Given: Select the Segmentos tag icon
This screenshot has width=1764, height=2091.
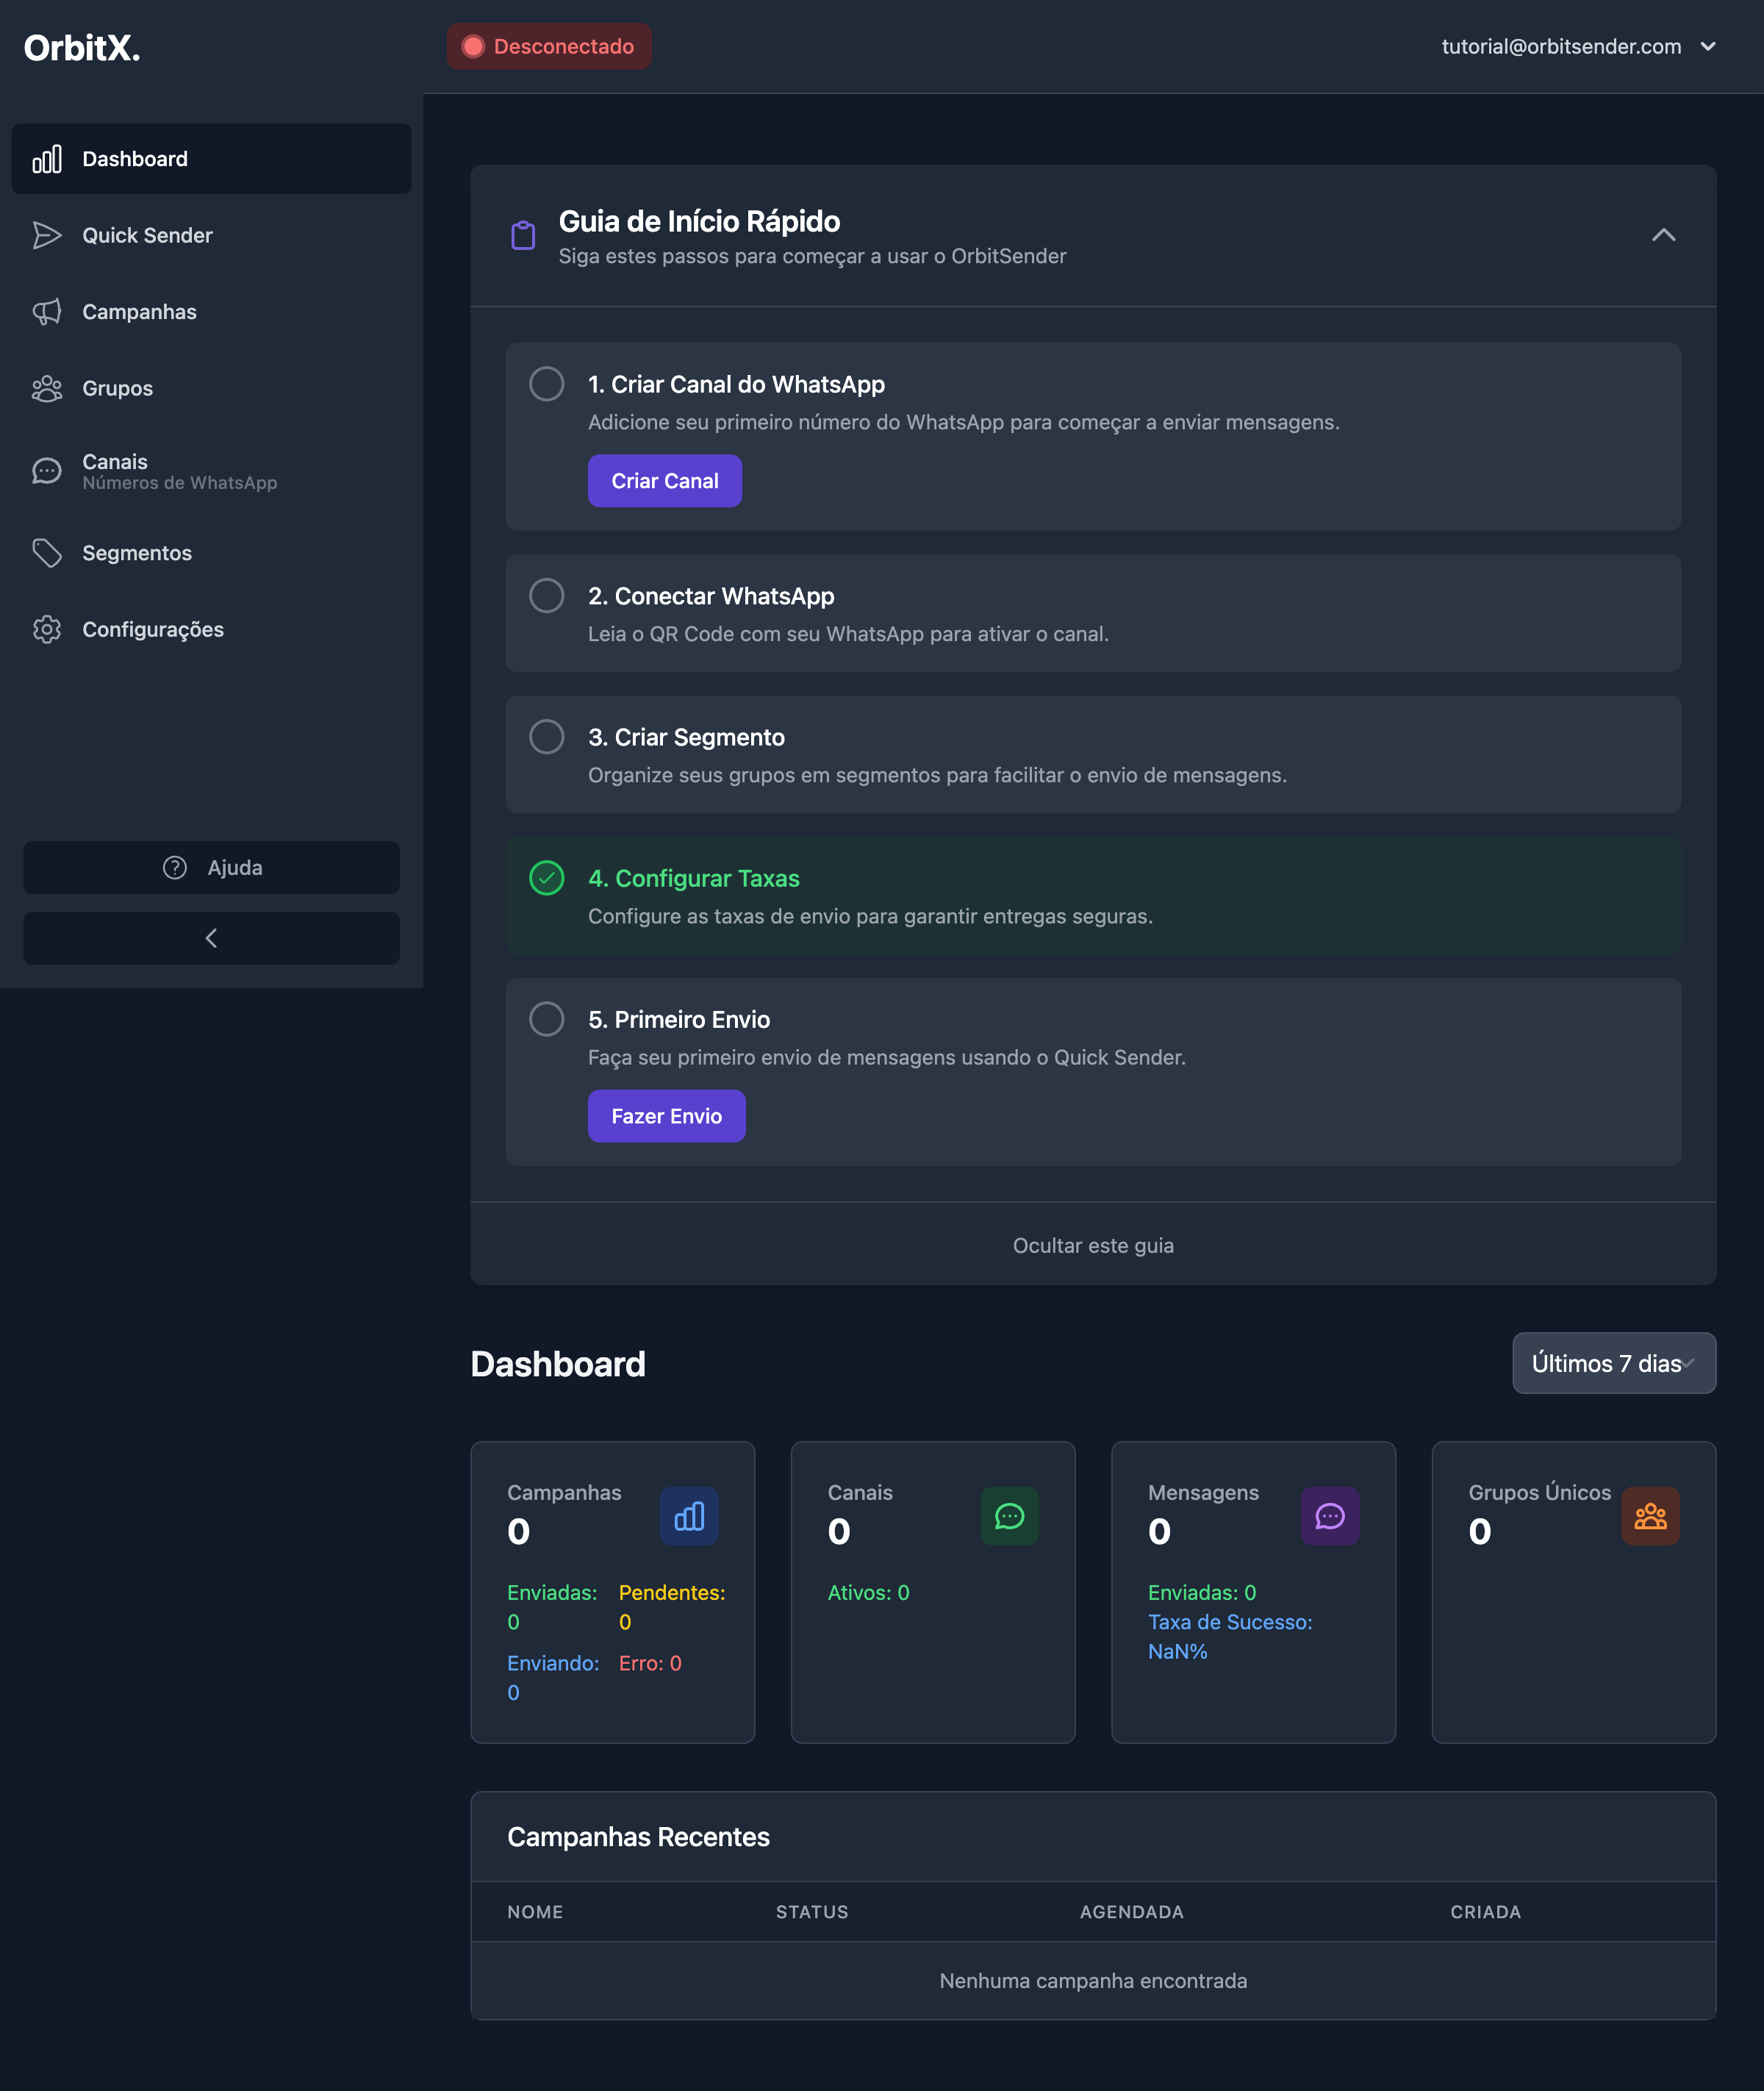Looking at the screenshot, I should 47,552.
